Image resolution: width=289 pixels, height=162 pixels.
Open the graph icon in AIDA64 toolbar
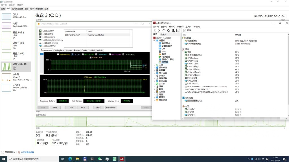178,30
